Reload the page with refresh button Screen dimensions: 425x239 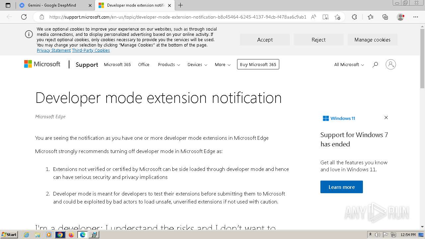tap(24, 17)
